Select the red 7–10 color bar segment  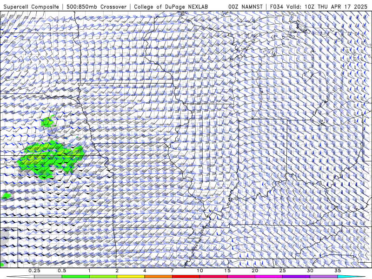tap(186, 277)
